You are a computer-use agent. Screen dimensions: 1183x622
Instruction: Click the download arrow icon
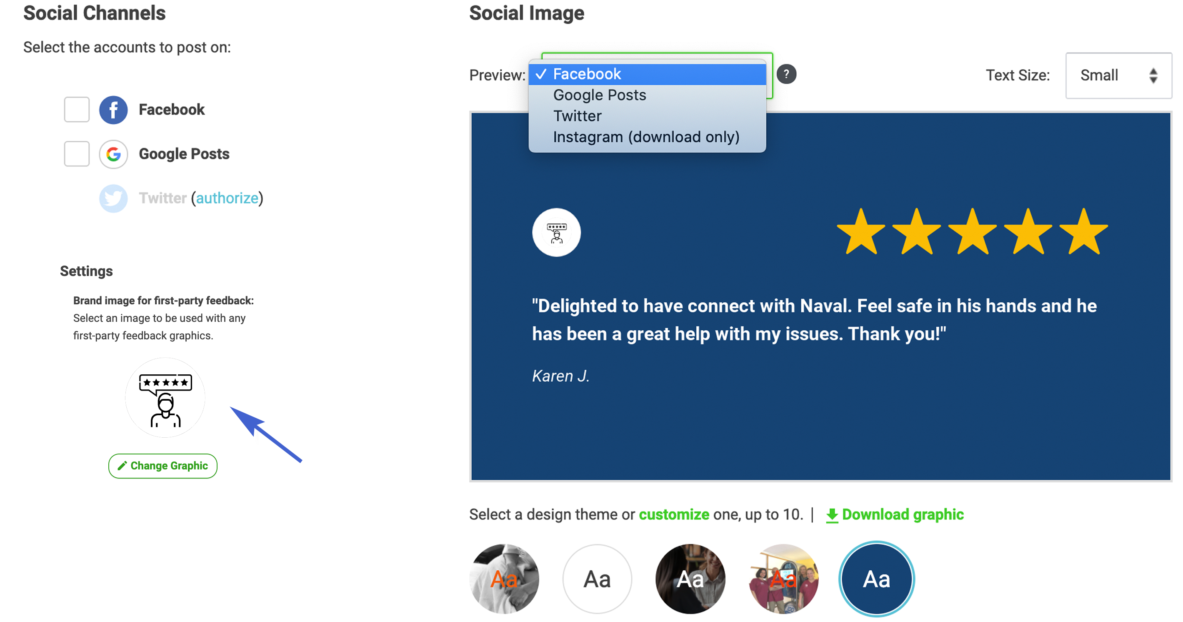(x=832, y=515)
